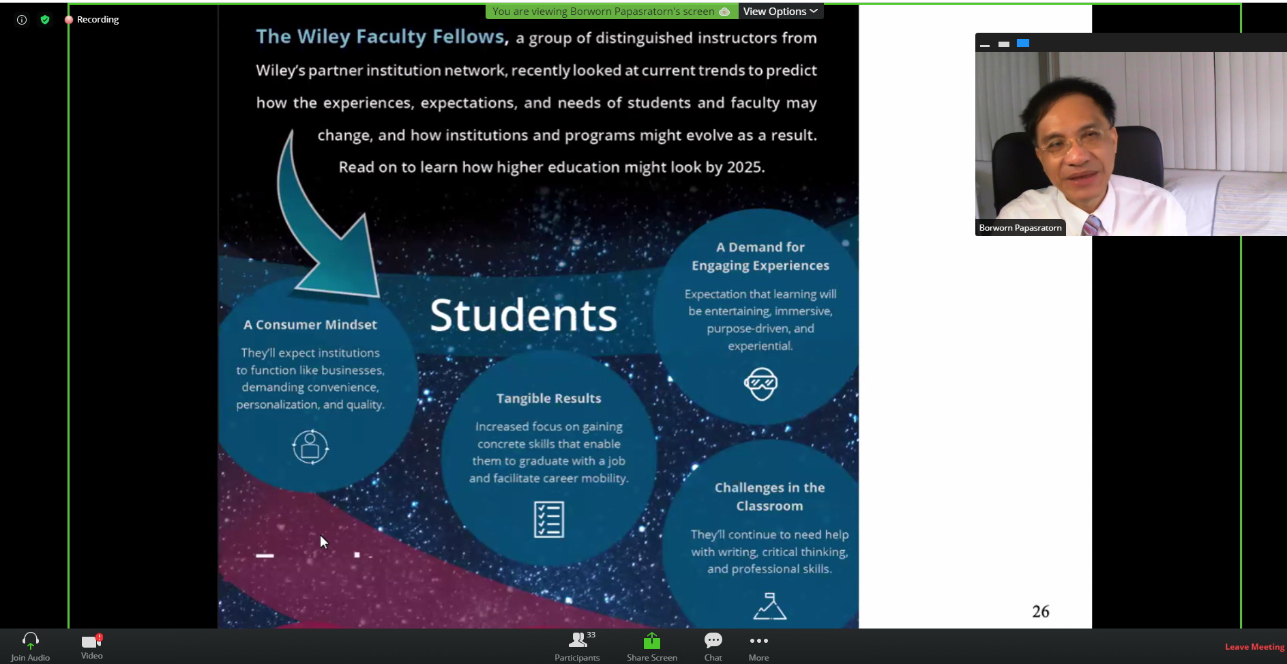Click Borworn Papasratorn's video thumbnail
Screen dimensions: 1287x664
[x=1131, y=144]
